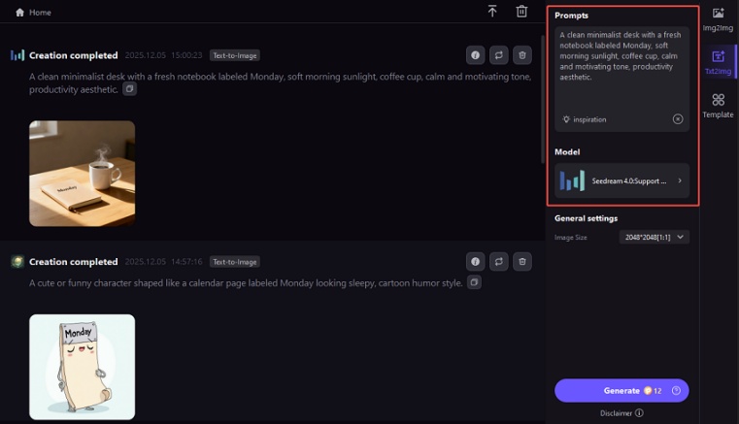Click the inspiration lightbulb option
This screenshot has height=424, width=739.
(x=585, y=119)
